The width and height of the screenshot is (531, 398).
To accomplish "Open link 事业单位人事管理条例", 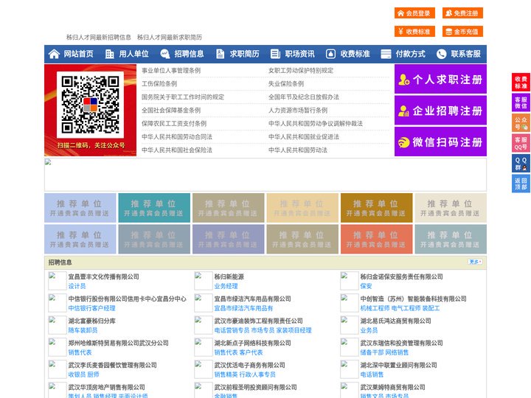I will click(x=171, y=71).
